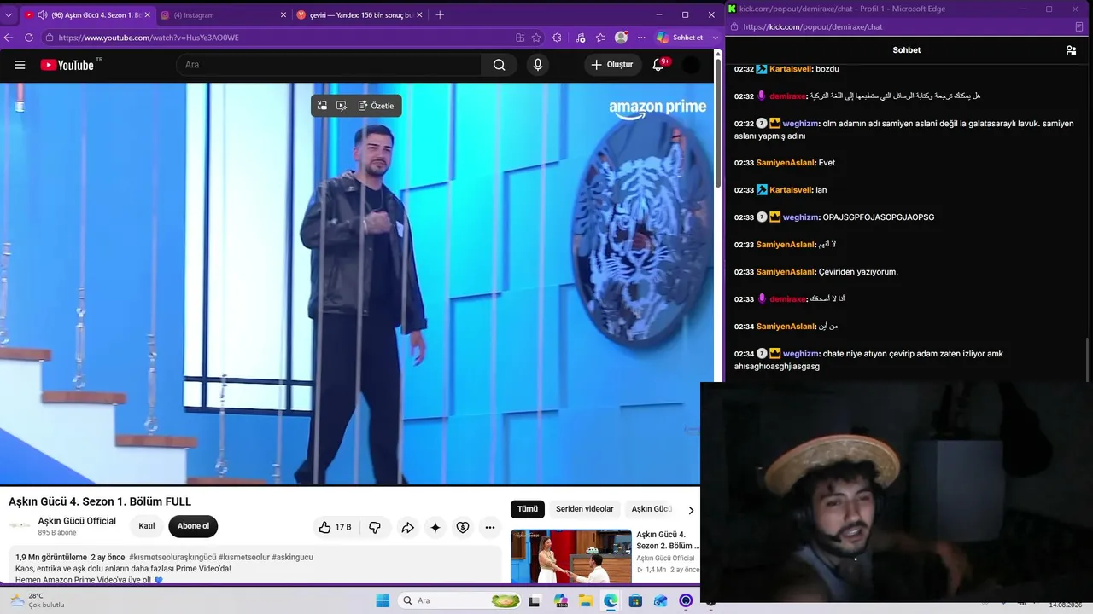Open Aşkın Gücü Official channel name
This screenshot has width=1093, height=614.
pyautogui.click(x=77, y=521)
